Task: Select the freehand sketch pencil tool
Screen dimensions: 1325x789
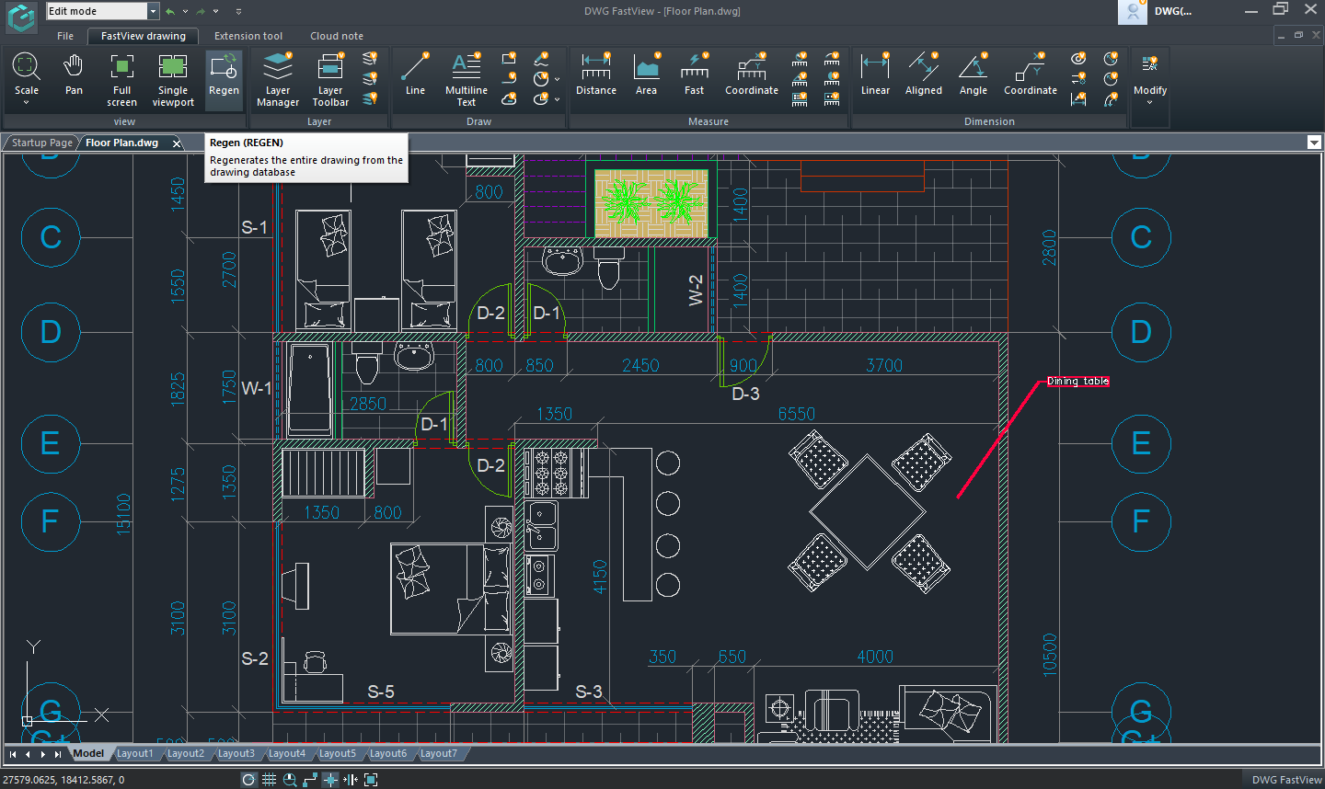Action: 541,59
